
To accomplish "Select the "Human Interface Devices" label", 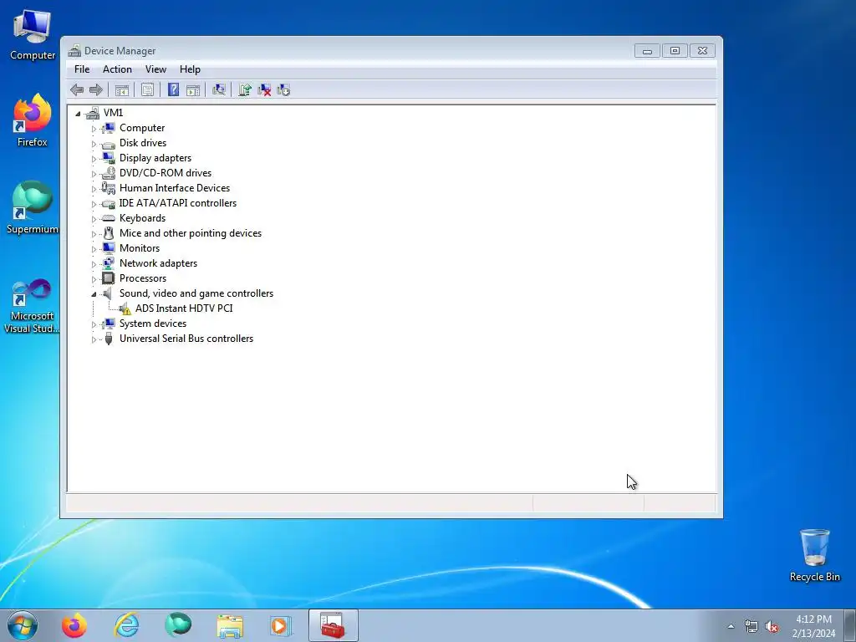I will 175,188.
